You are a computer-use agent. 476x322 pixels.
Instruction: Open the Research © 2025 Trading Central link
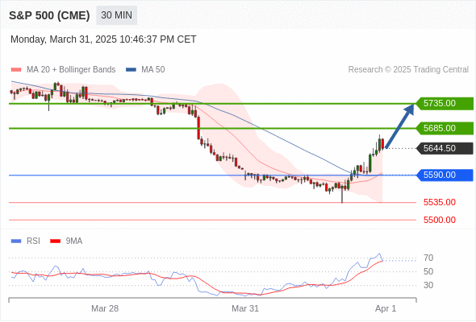coord(408,70)
